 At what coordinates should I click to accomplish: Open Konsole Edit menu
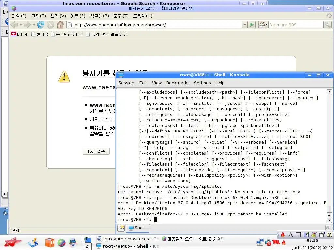(x=143, y=83)
